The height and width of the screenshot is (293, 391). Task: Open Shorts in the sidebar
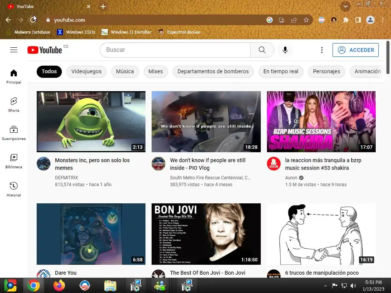coord(14,105)
